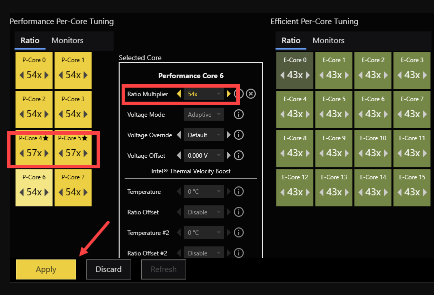434x295 pixels.
Task: Show info for Voltage Offset
Action: pos(239,155)
